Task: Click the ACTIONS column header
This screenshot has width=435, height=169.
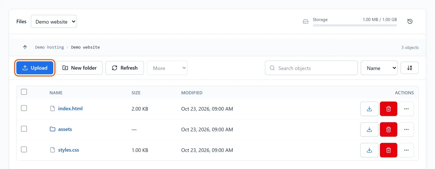Action: [404, 93]
